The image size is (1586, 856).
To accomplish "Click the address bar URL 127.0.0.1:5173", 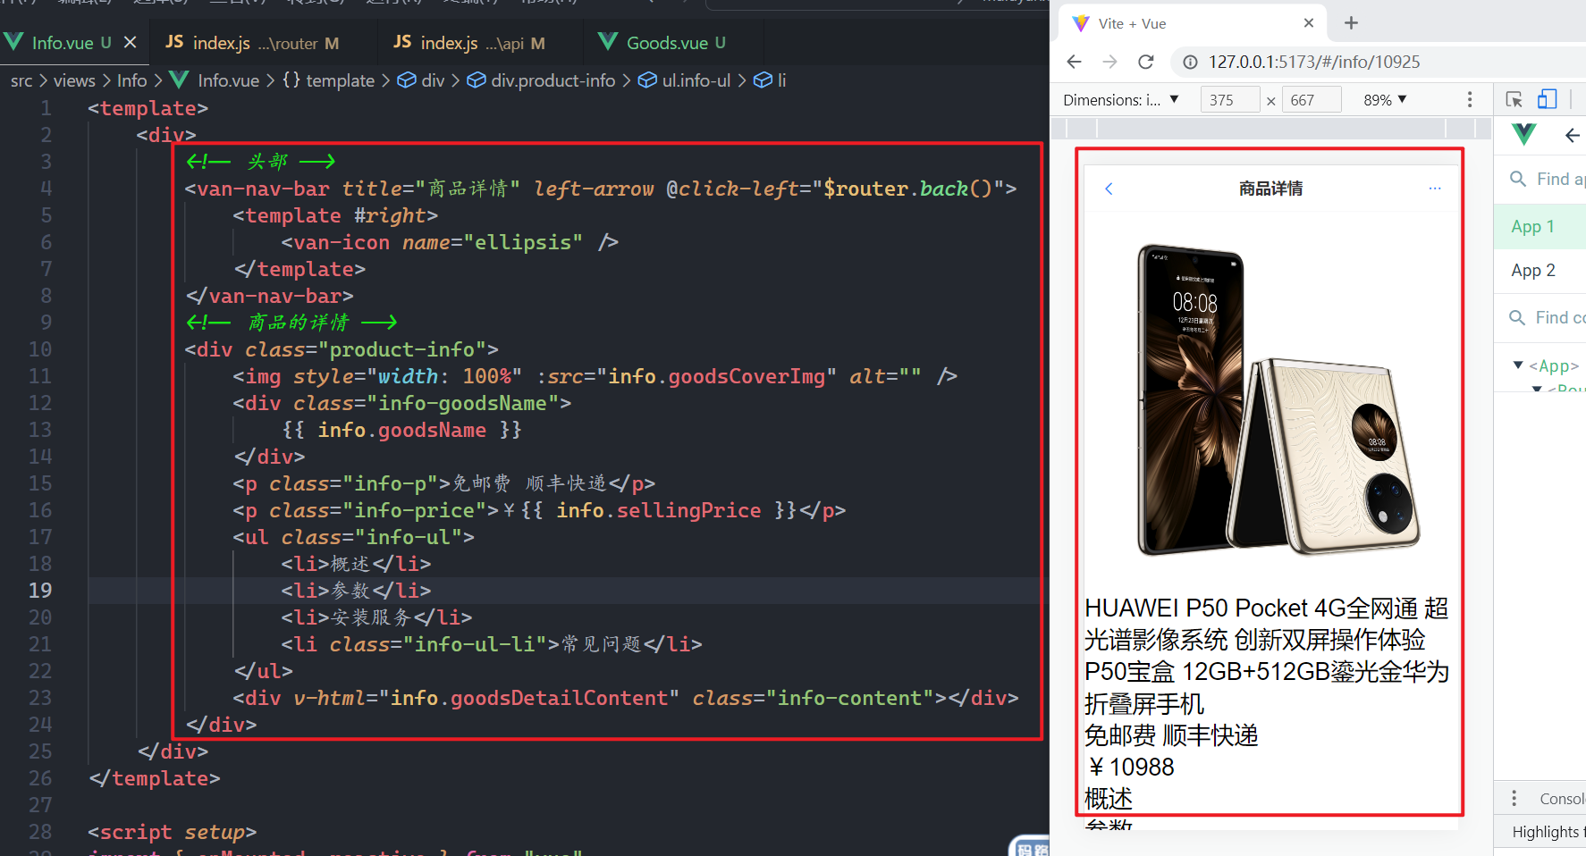I will click(x=1314, y=62).
